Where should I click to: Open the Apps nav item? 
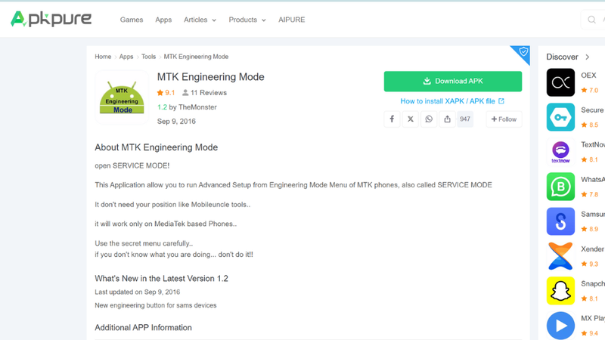pos(163,20)
